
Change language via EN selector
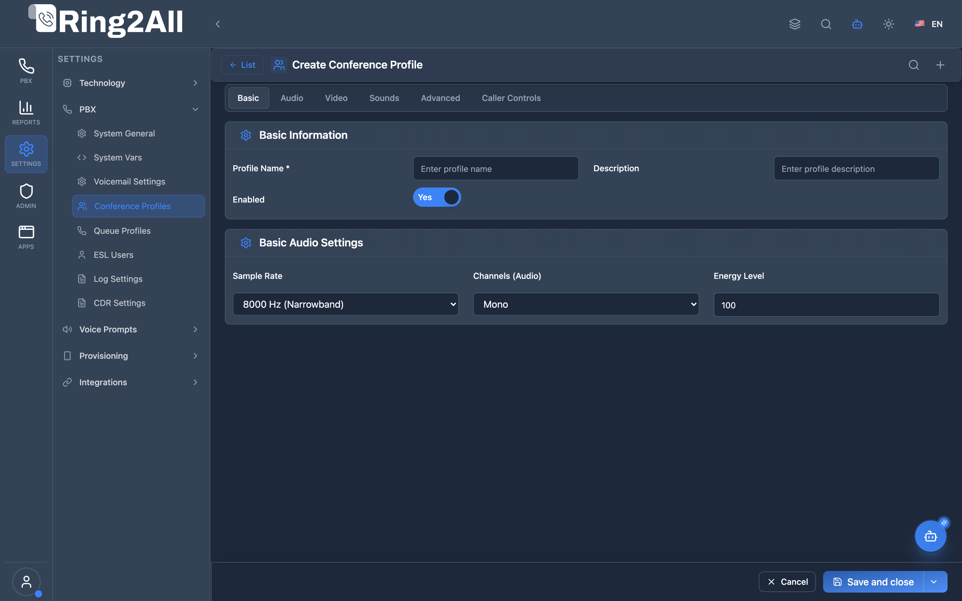point(929,24)
